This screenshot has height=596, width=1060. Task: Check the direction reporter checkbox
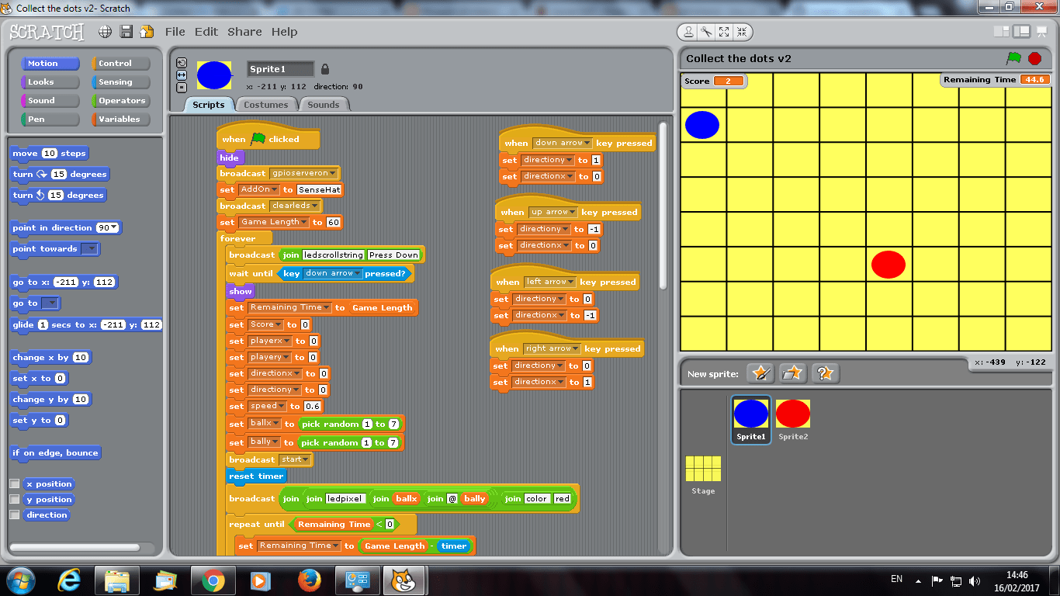point(14,515)
